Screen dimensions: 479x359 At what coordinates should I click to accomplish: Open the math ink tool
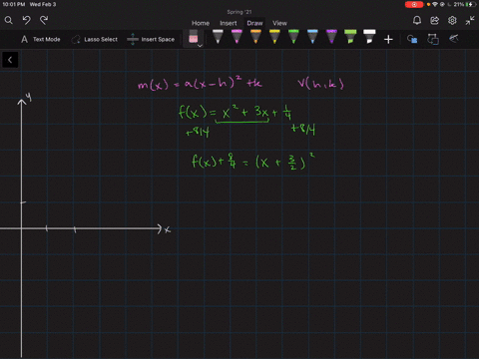[x=454, y=39]
